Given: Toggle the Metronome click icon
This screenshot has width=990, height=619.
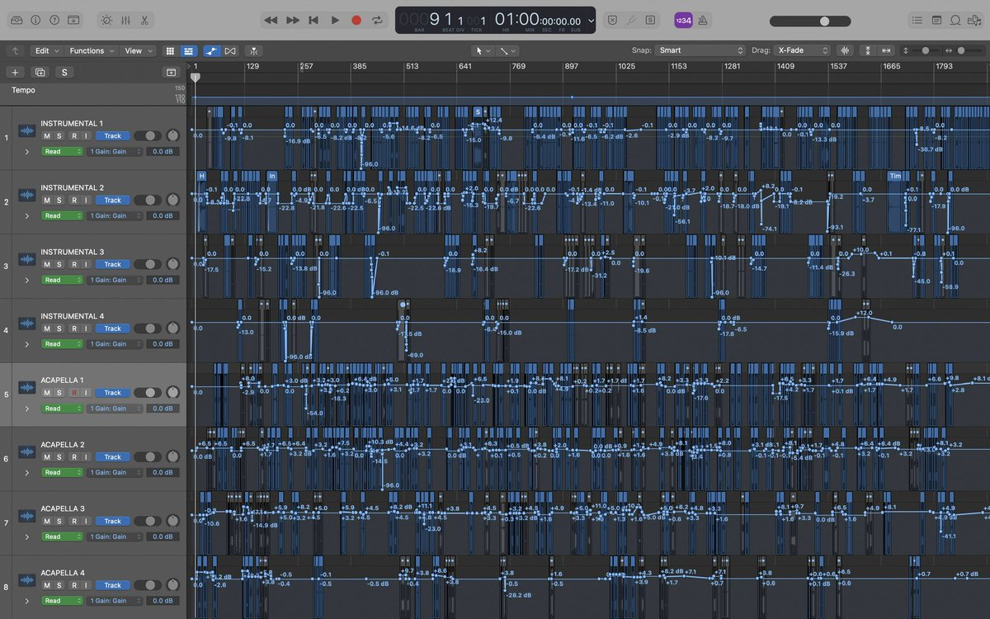Looking at the screenshot, I should (x=702, y=20).
